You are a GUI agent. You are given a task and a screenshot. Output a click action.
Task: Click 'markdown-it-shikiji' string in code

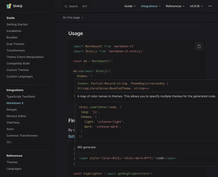[126, 51]
